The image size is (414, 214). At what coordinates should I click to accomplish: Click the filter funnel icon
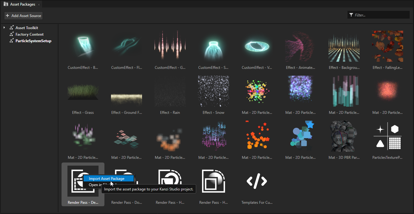coord(351,15)
